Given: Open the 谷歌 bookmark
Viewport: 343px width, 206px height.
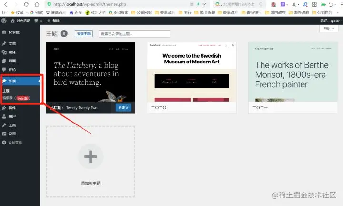Looking at the screenshot, I should pos(37,13).
